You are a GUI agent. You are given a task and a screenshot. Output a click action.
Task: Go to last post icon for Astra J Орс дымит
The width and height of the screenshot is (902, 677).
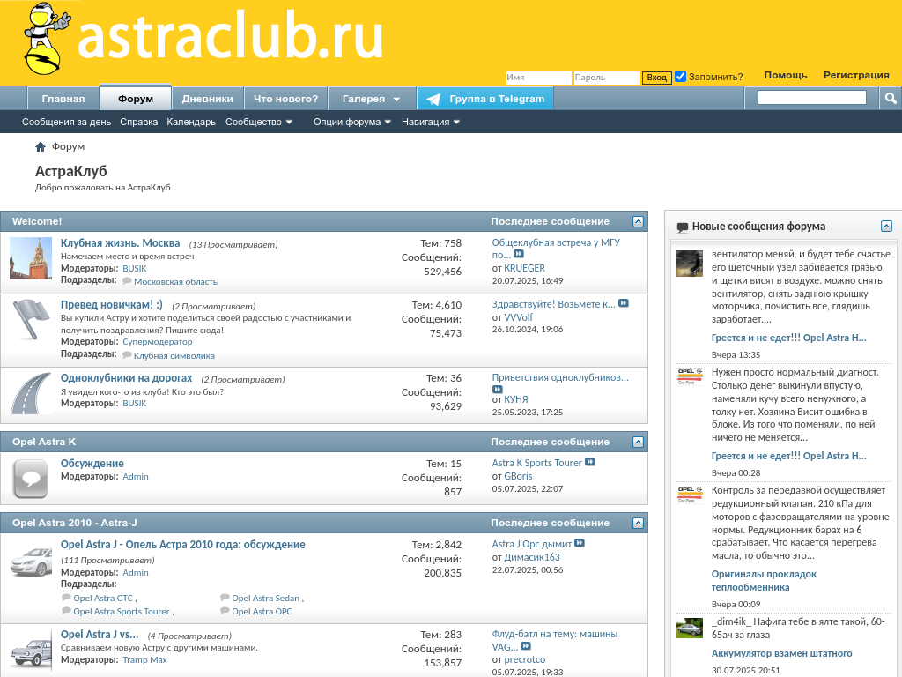[x=580, y=544]
